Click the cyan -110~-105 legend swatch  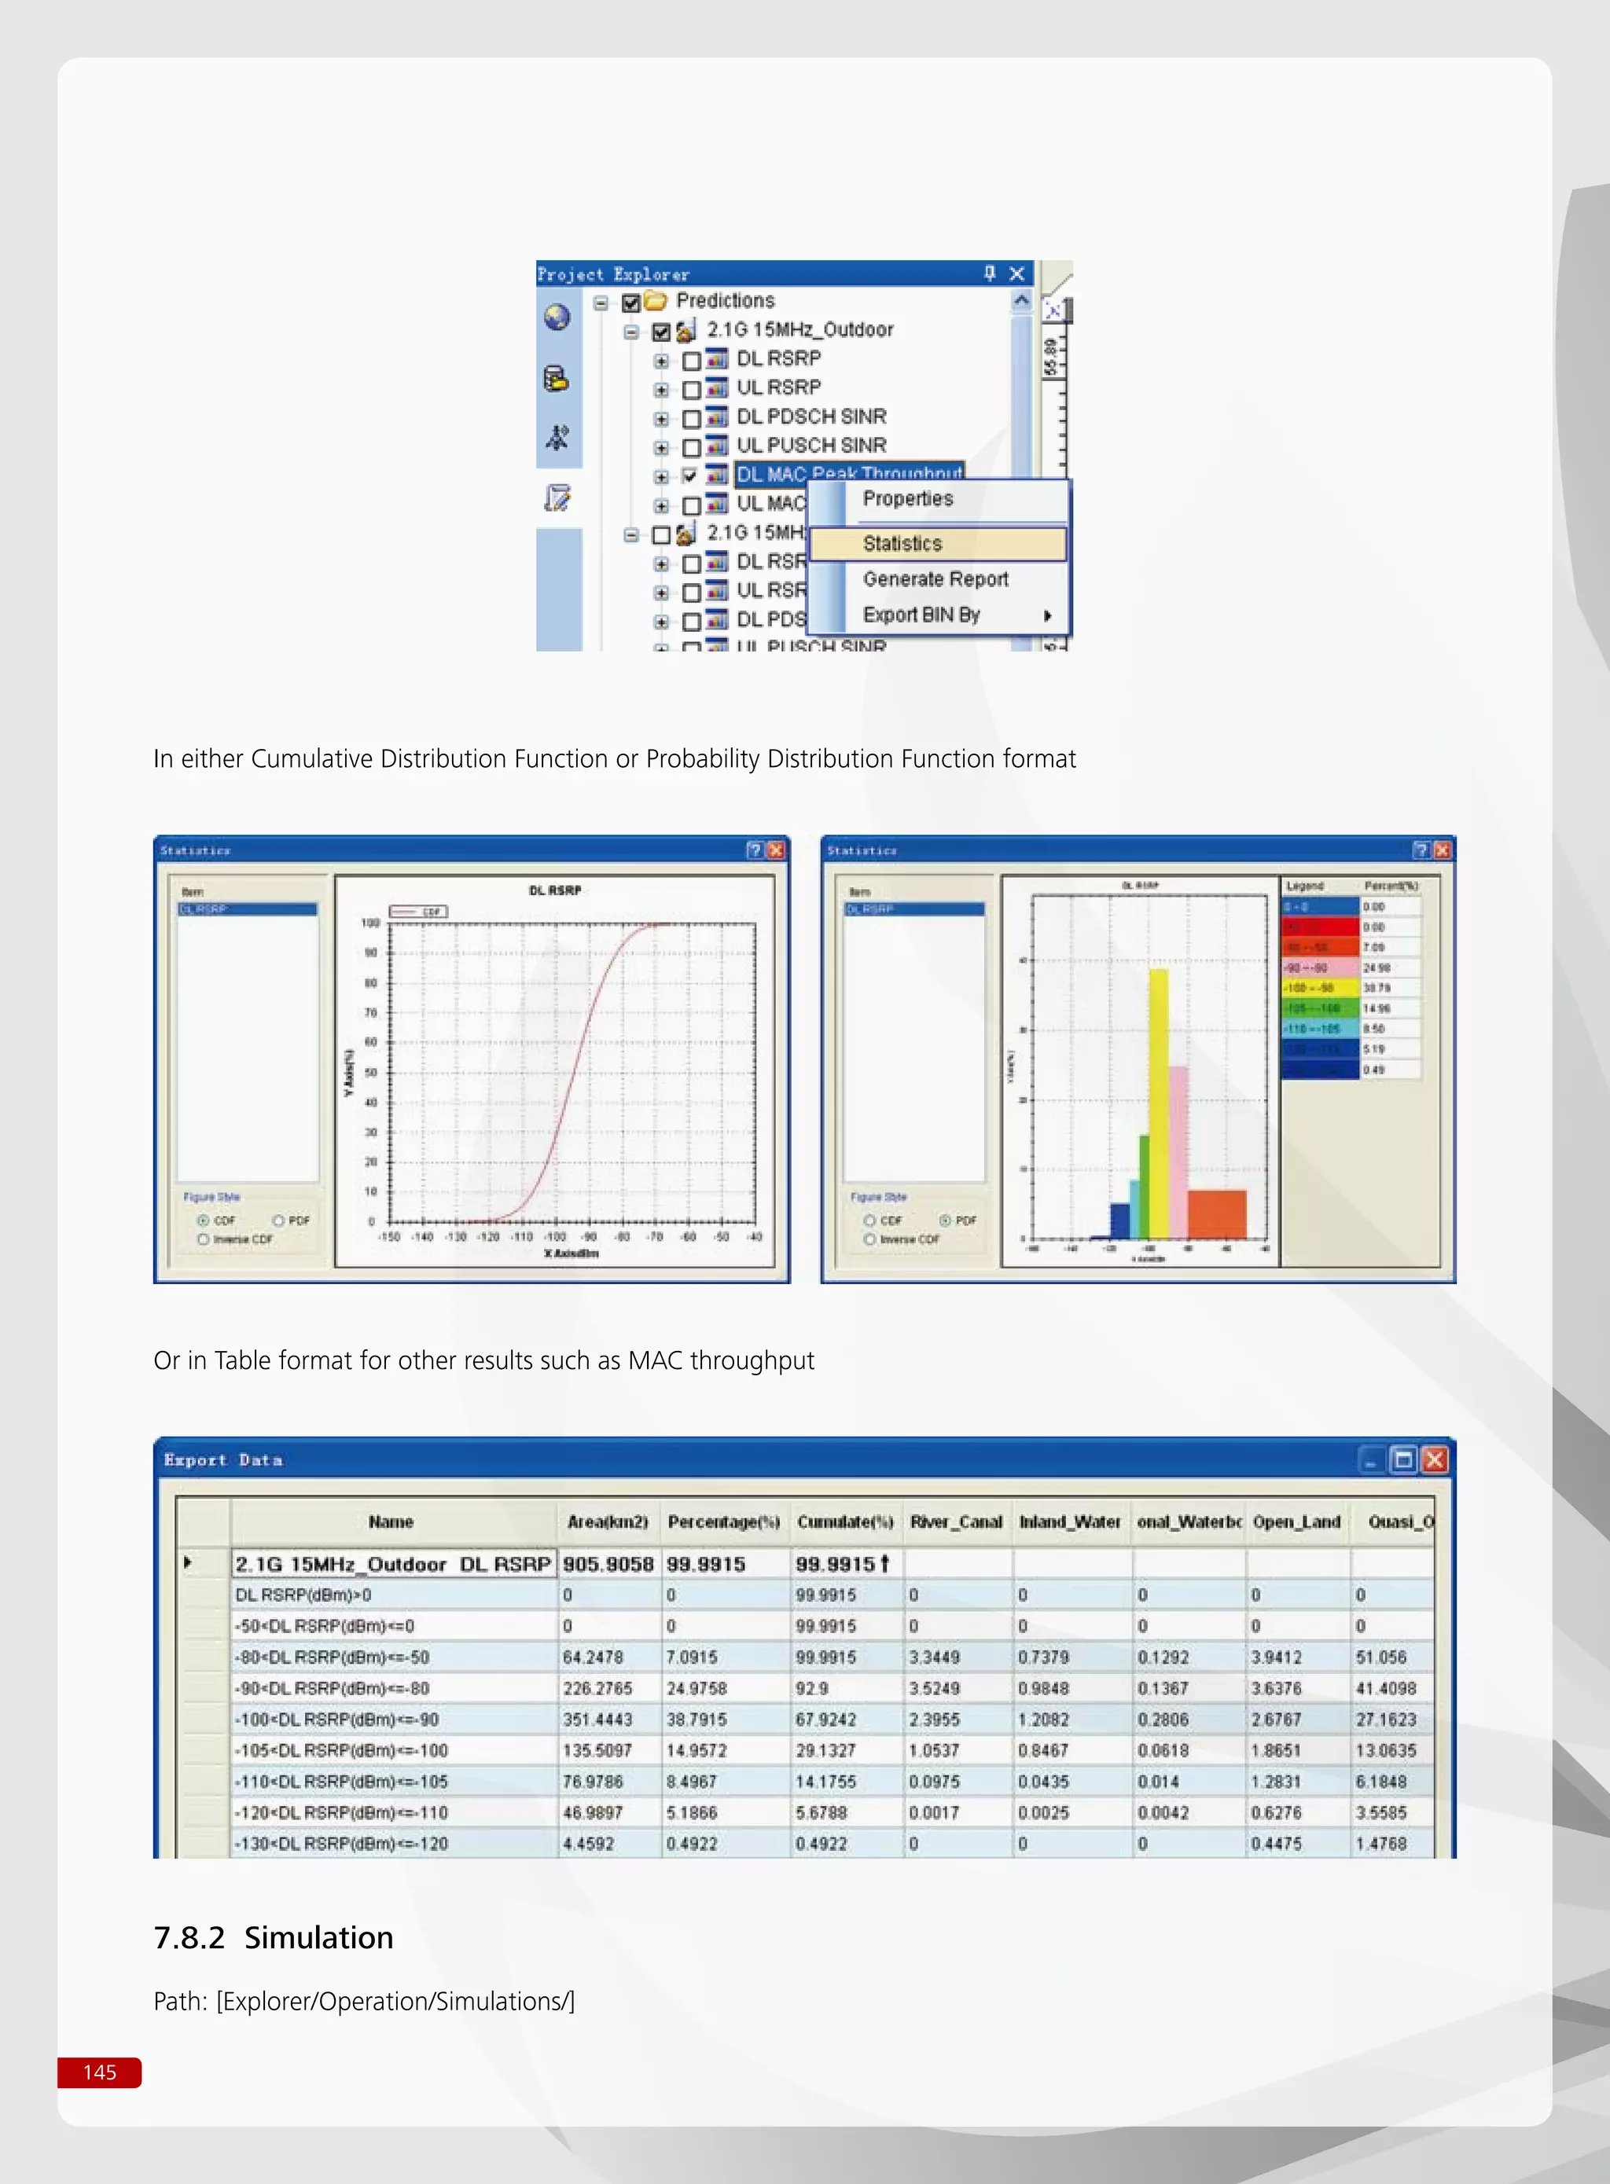1321,1029
